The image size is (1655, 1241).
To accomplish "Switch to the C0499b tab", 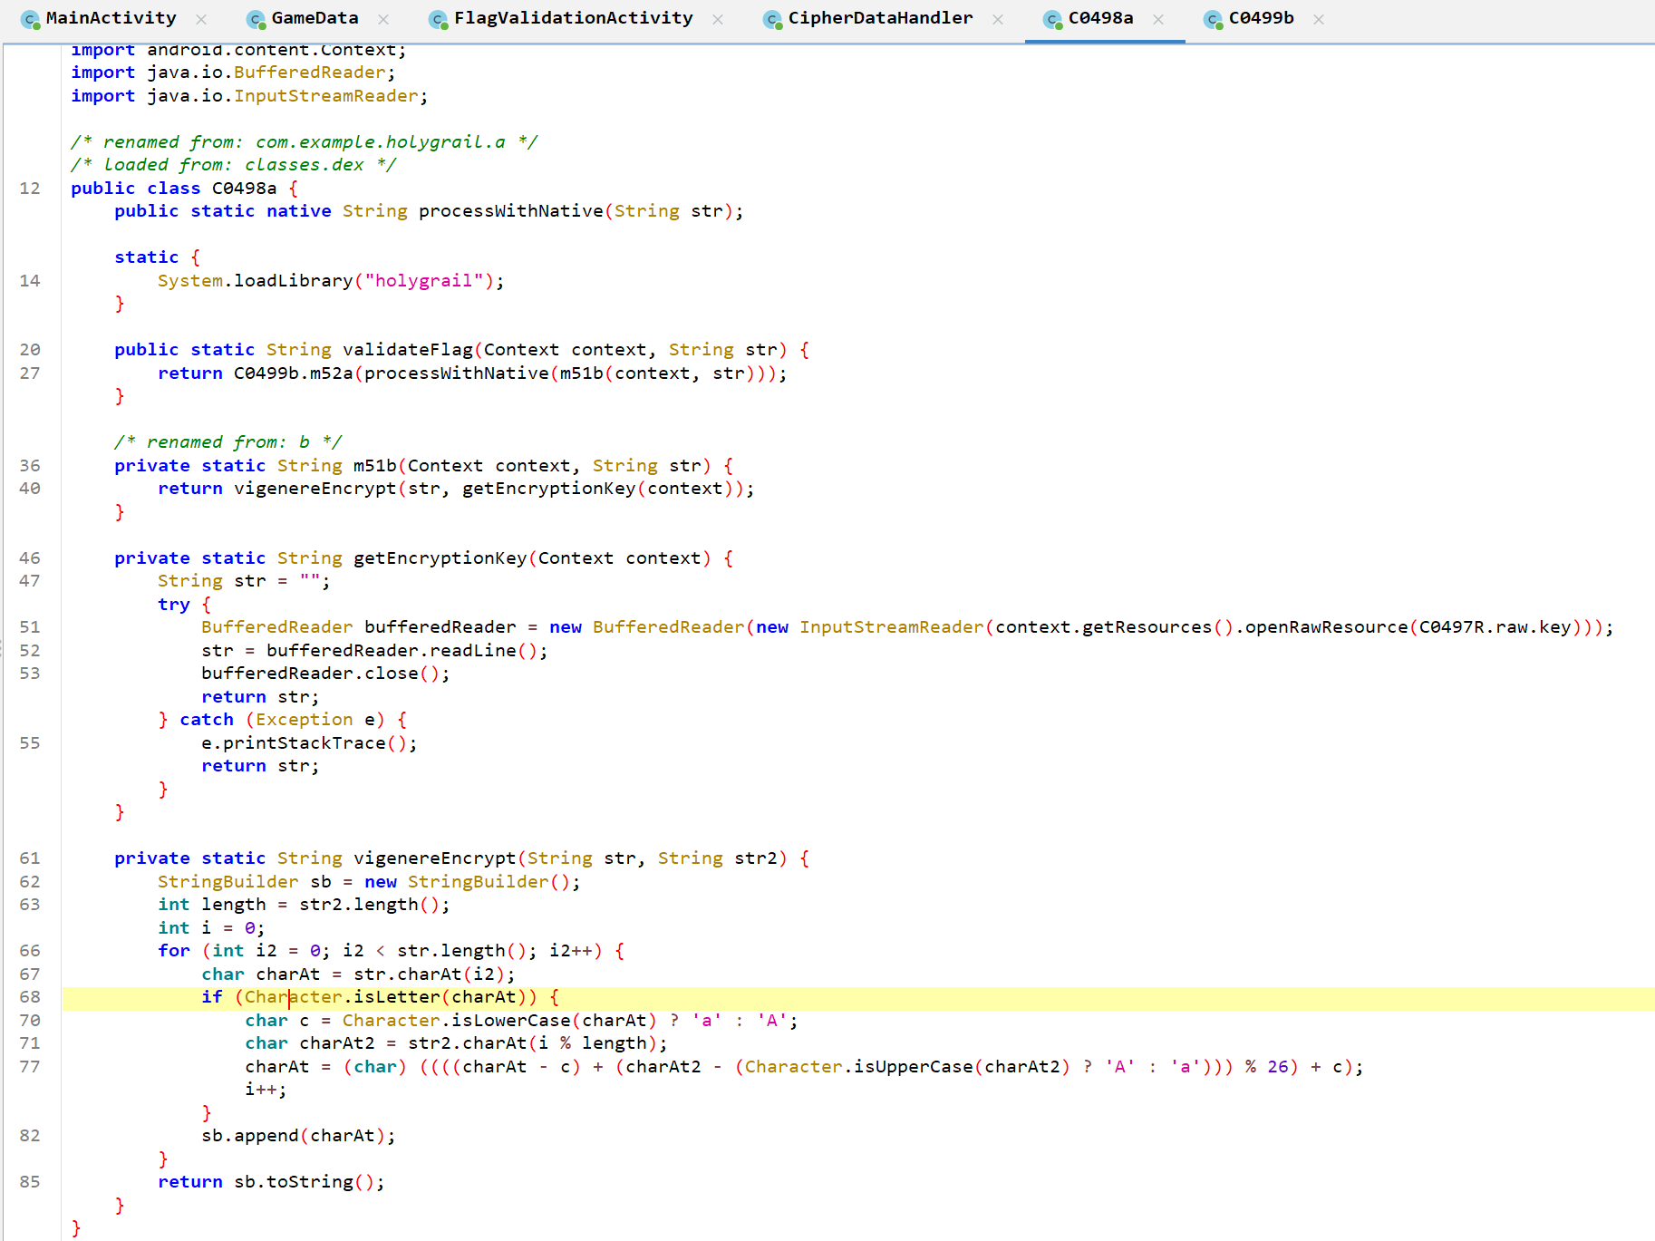I will 1261,18.
